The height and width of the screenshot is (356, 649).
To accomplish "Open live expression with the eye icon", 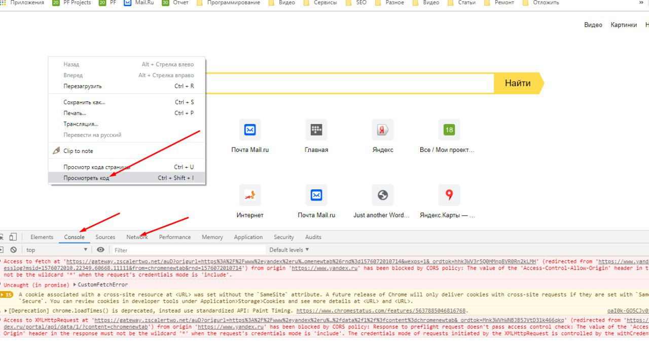I will 100,250.
